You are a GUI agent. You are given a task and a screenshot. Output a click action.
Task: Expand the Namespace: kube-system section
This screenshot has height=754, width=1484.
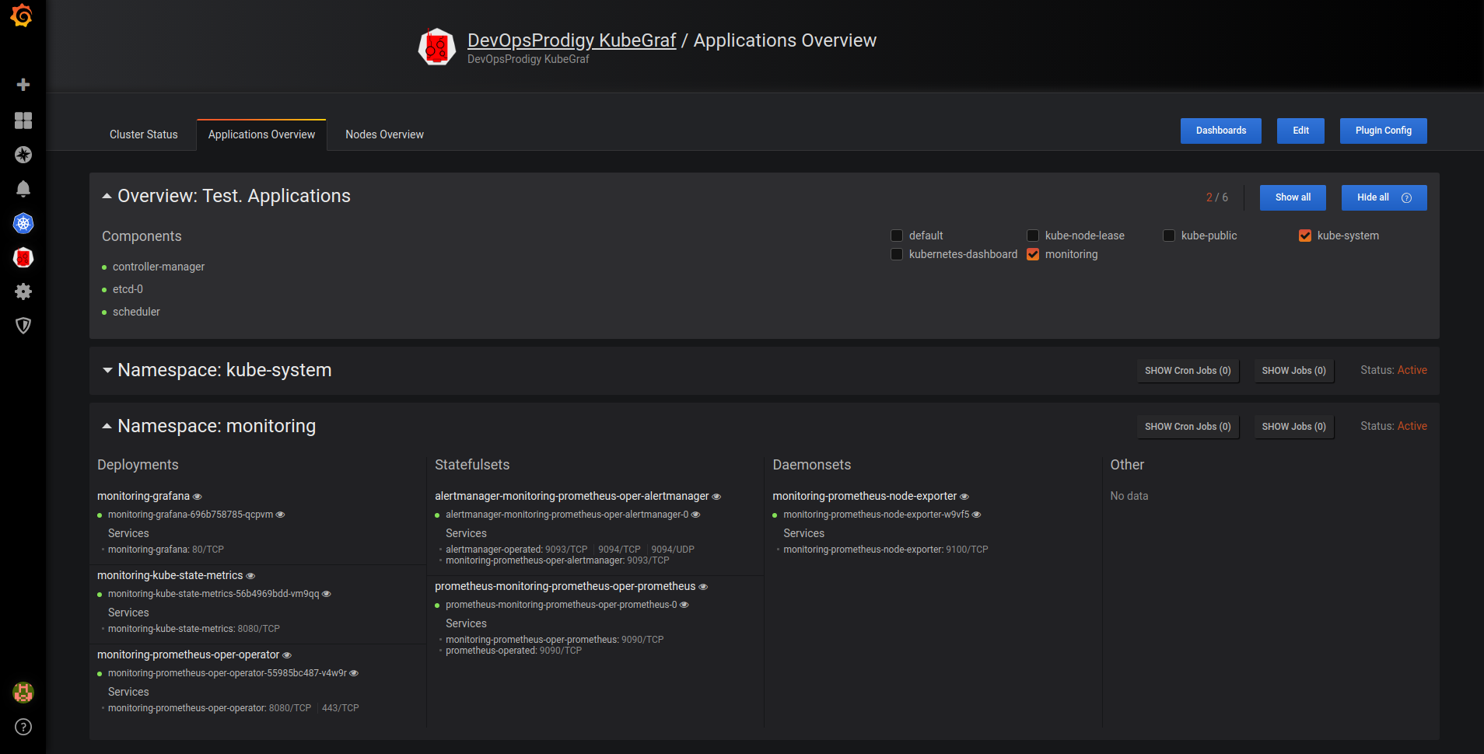pyautogui.click(x=107, y=370)
